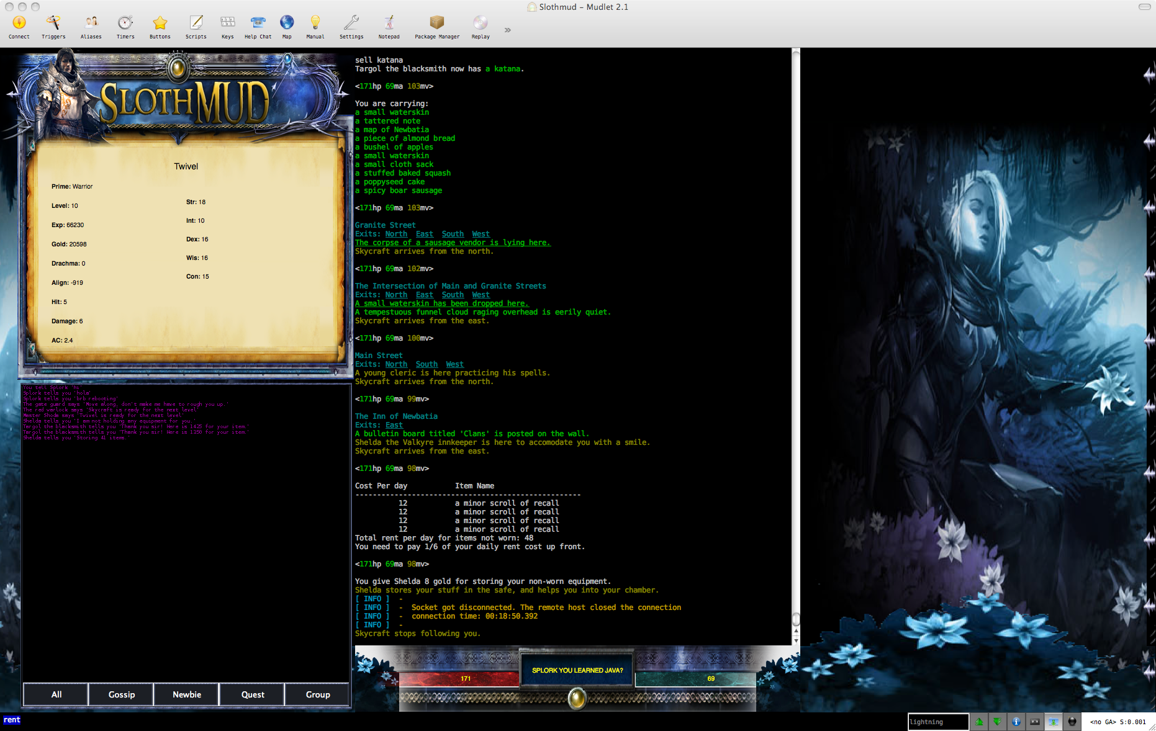Click the mana gauge showing 69
The height and width of the screenshot is (731, 1156).
coord(695,679)
